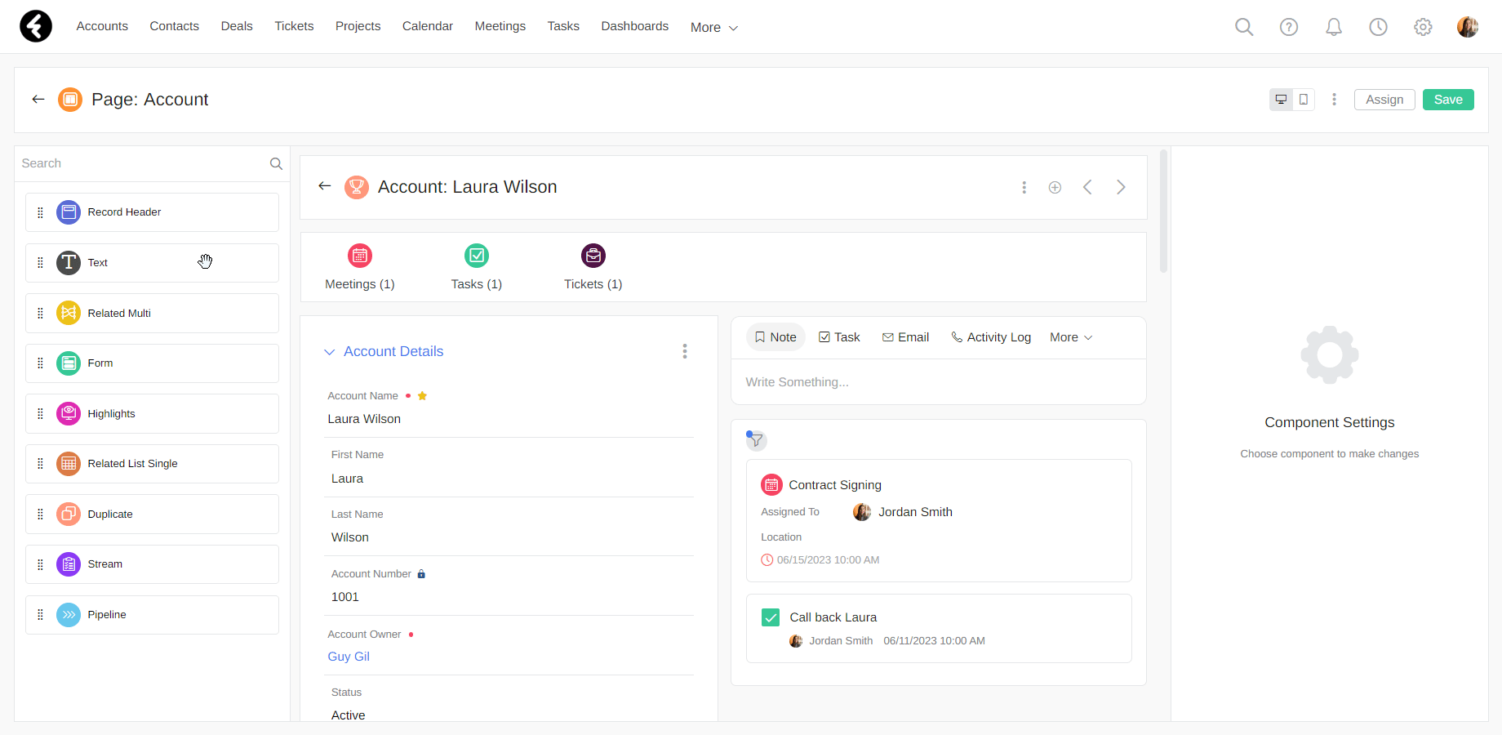Screen dimensions: 1502x735
Task: Open the Deals menu
Action: click(237, 26)
